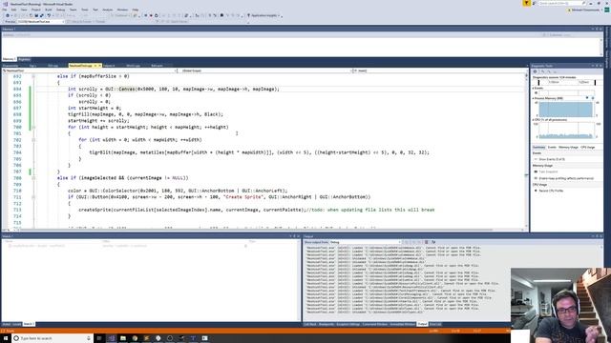Click the Windows taskbar search box
Image resolution: width=611 pixels, height=343 pixels.
pos(52,338)
